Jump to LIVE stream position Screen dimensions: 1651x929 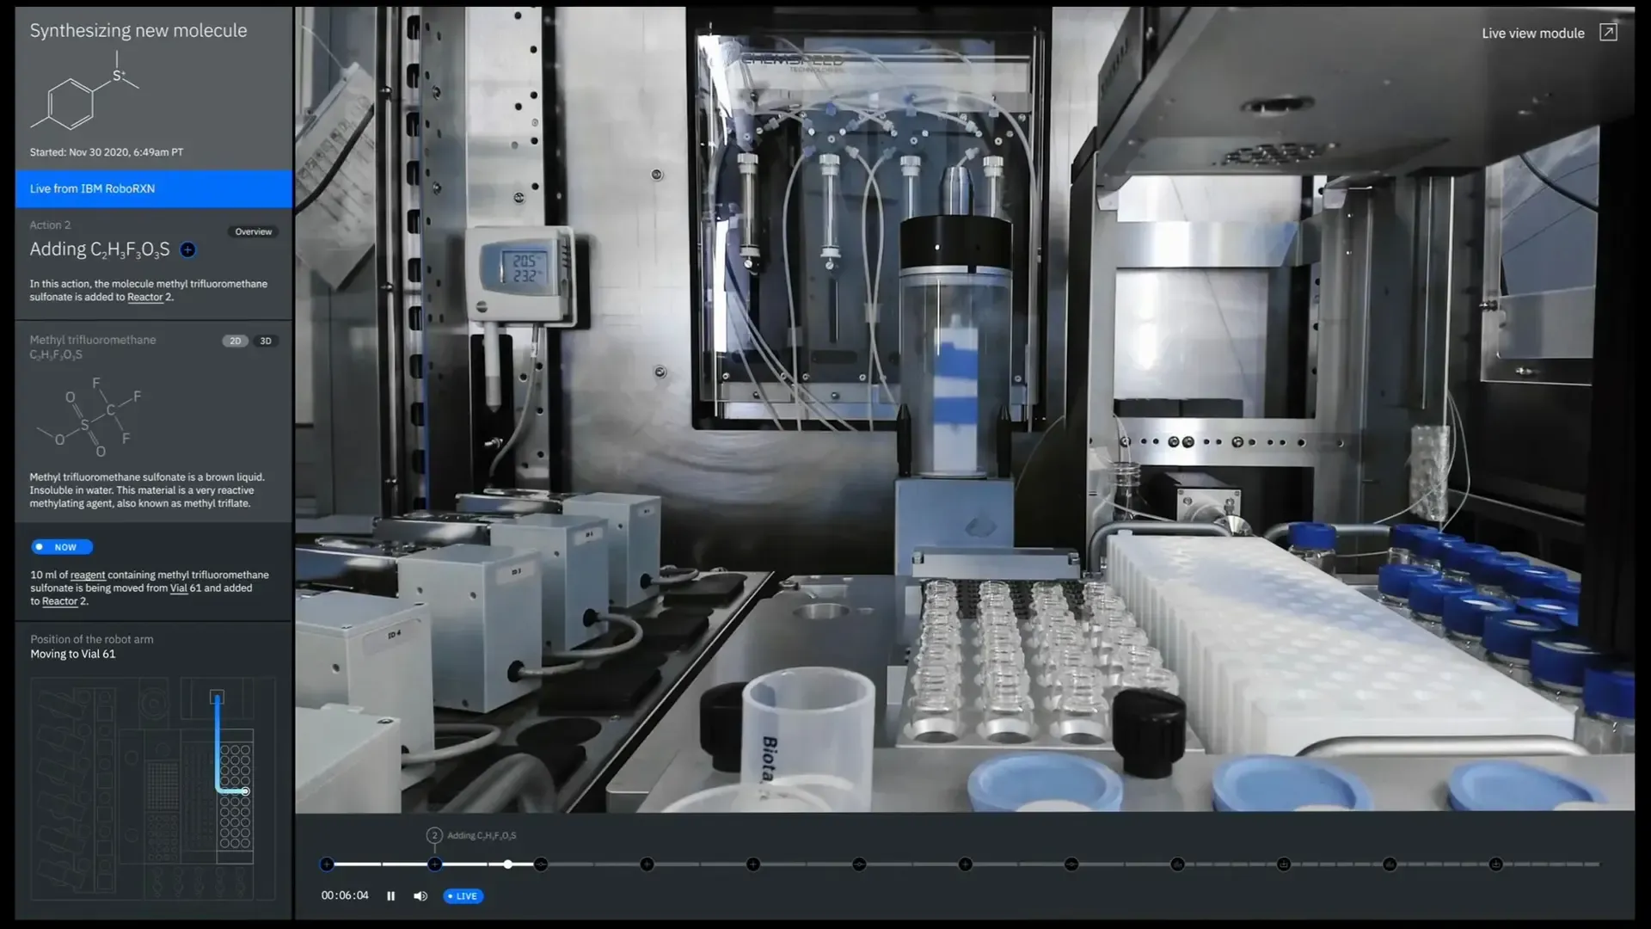pyautogui.click(x=463, y=895)
